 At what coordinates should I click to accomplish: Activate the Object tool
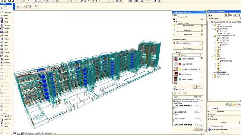[x=6, y=59]
